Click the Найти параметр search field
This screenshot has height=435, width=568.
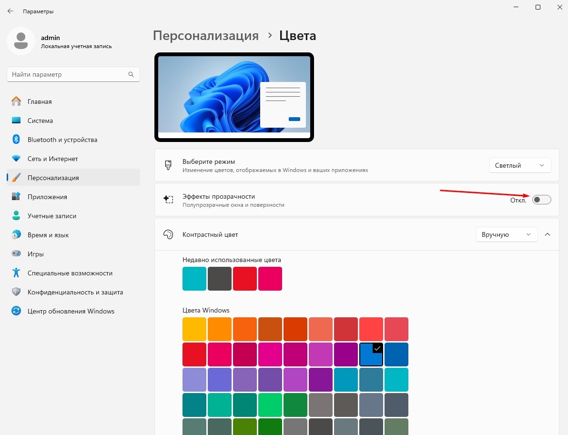pyautogui.click(x=73, y=74)
